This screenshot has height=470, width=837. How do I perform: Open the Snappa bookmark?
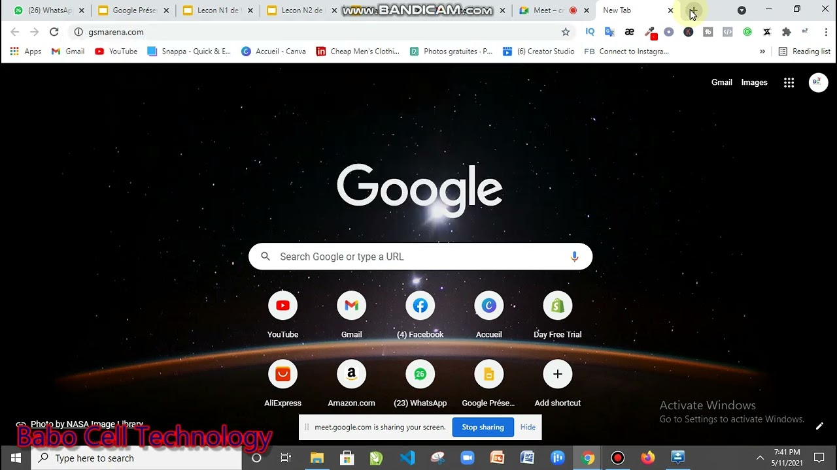(x=189, y=52)
